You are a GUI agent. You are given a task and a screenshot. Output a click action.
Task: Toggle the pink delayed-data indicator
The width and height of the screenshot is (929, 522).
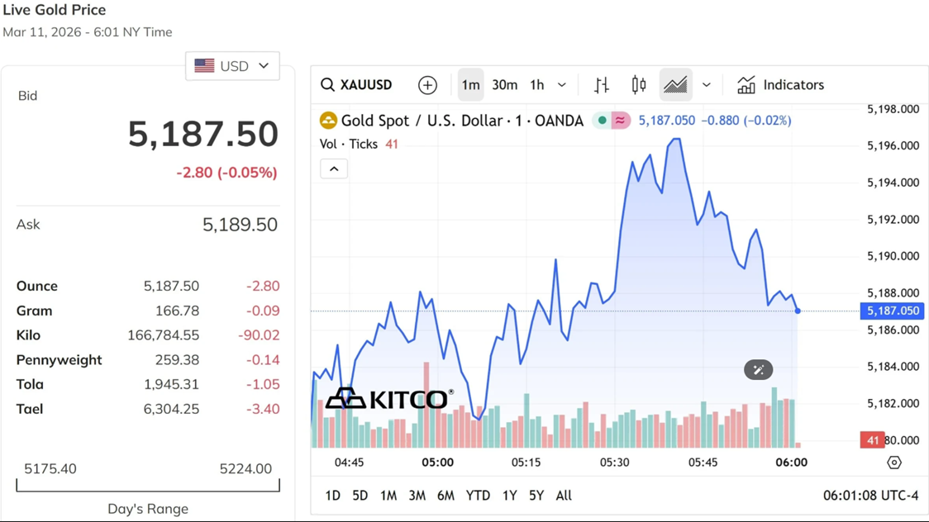pos(620,121)
